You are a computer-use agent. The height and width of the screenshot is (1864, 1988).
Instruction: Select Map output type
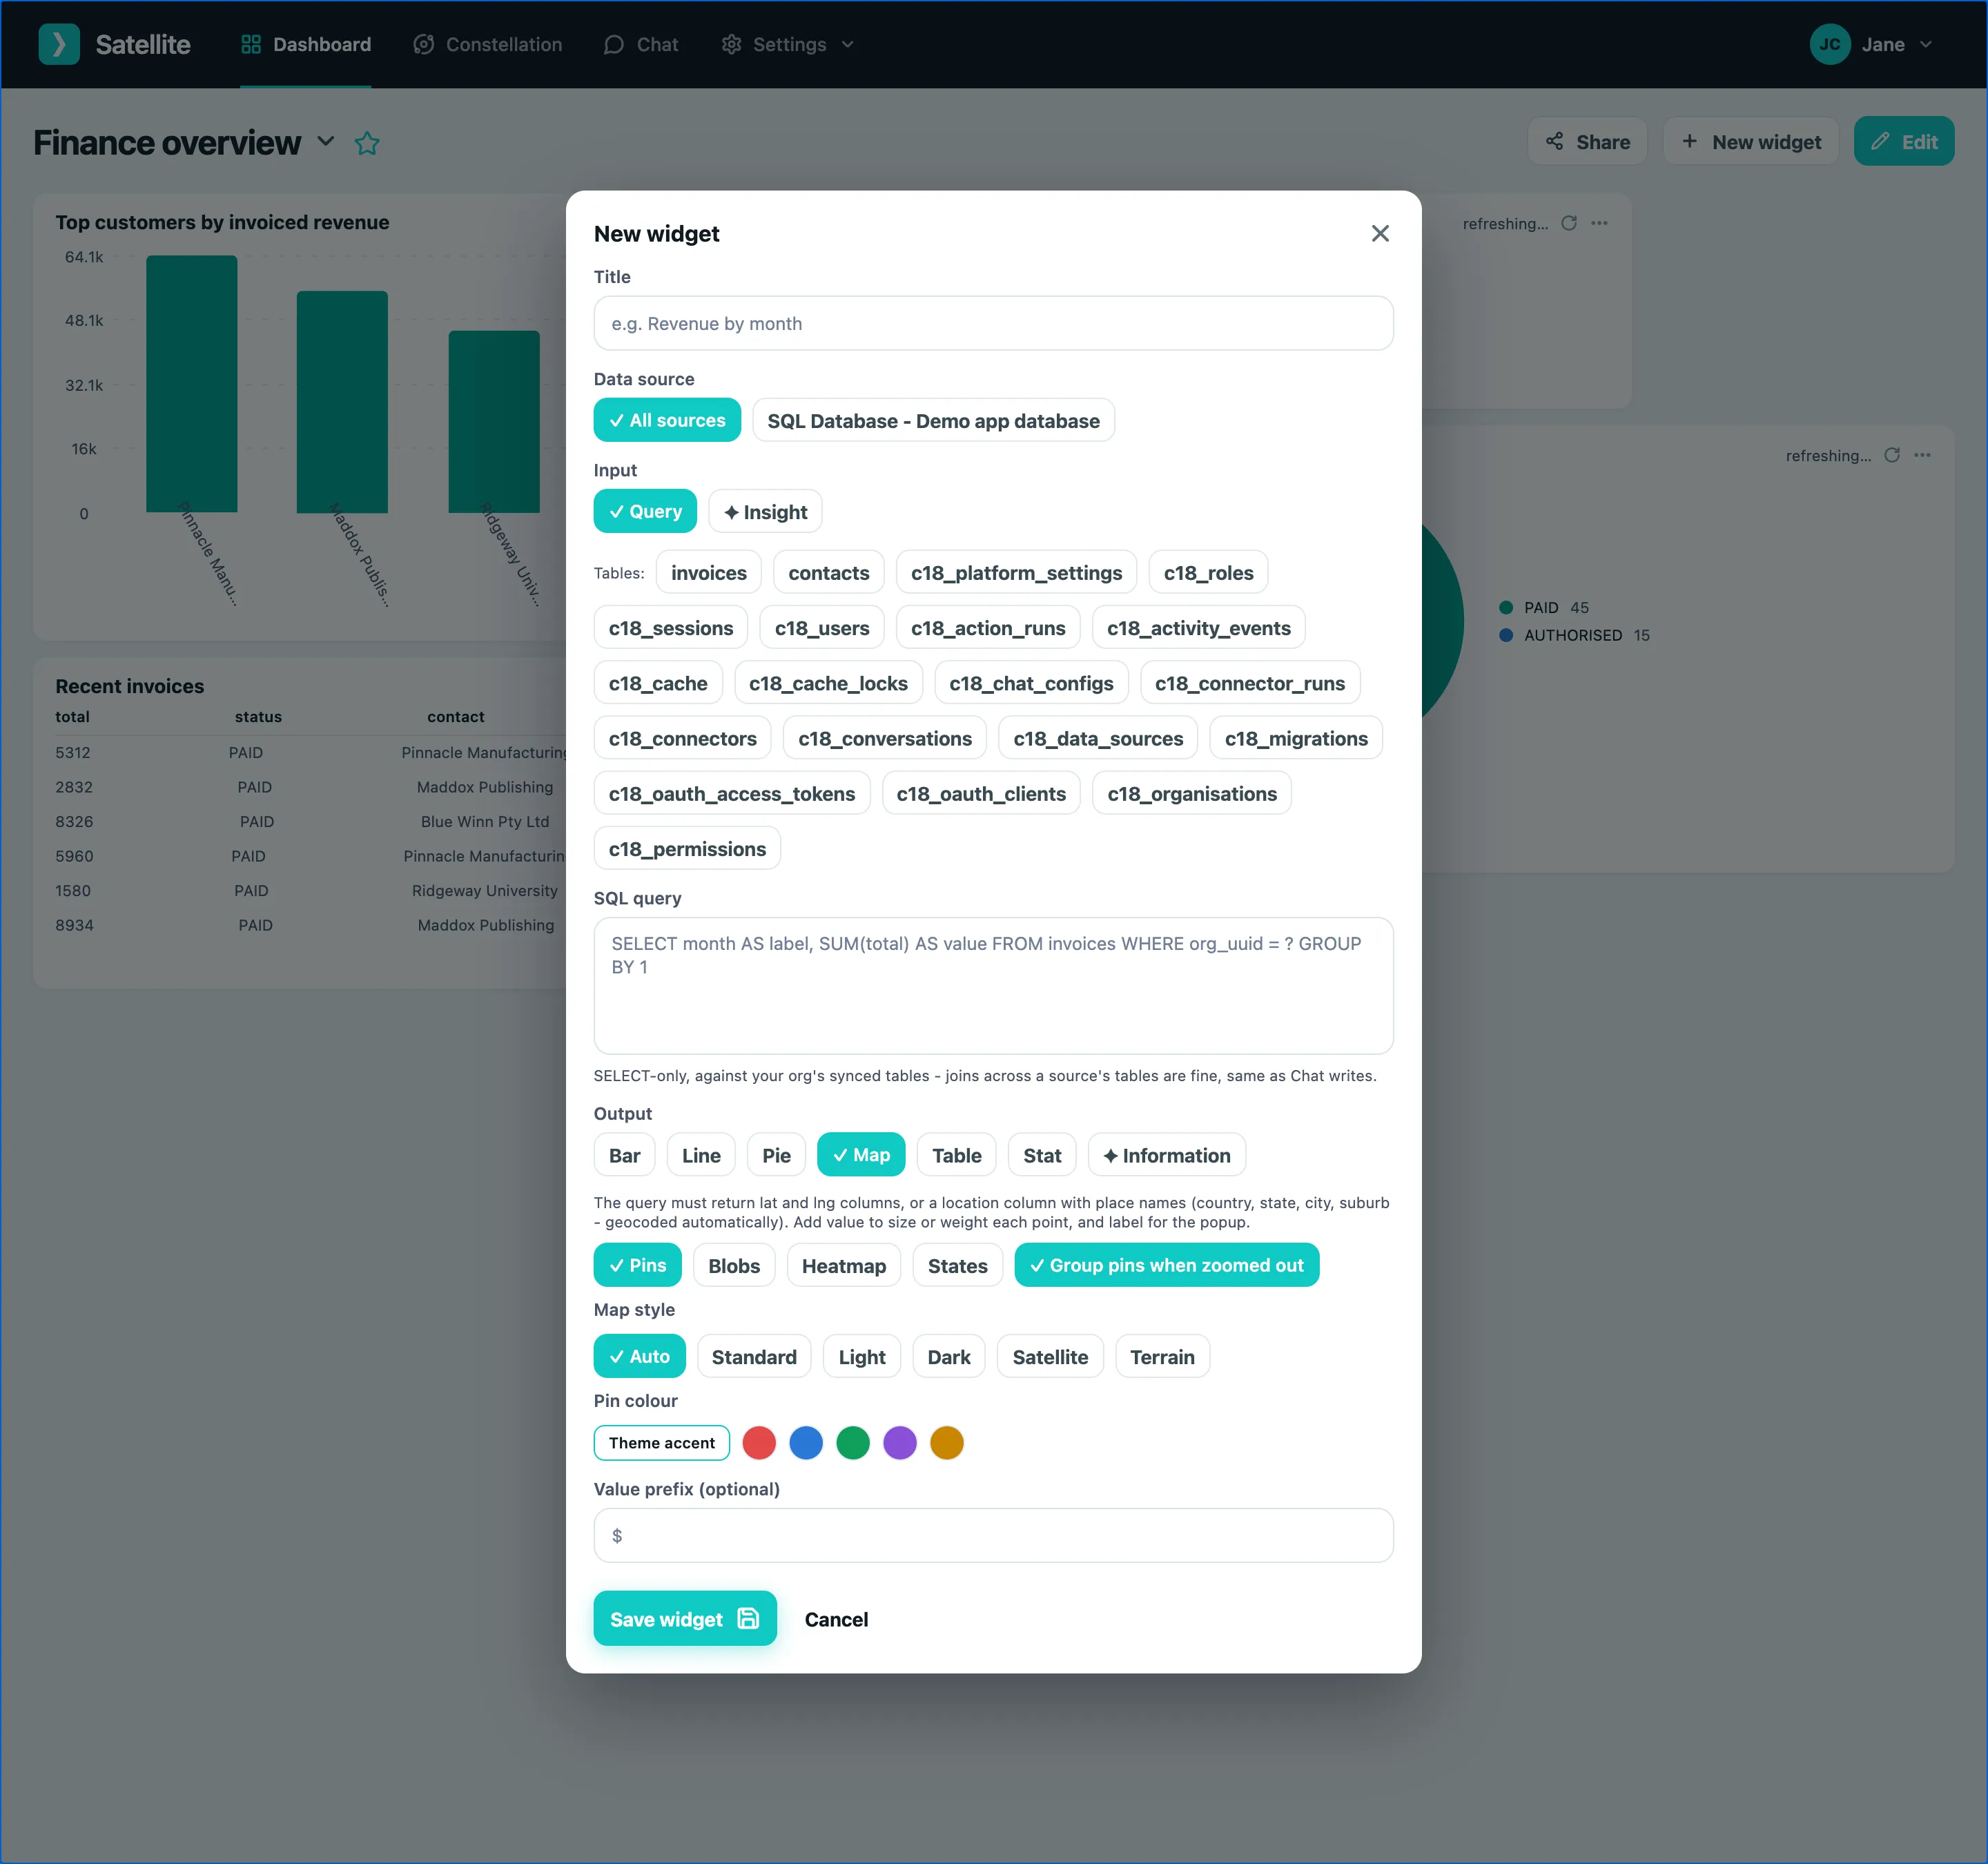pyautogui.click(x=861, y=1155)
